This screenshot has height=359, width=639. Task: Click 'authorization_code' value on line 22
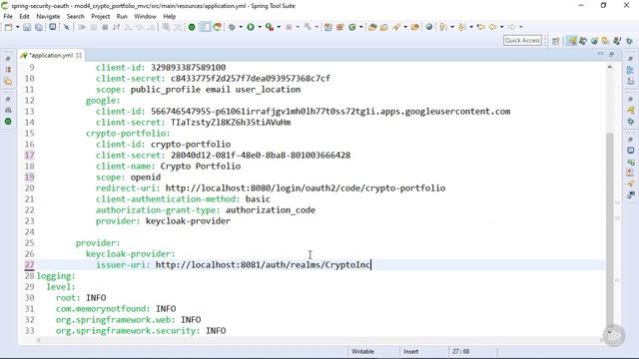pyautogui.click(x=271, y=210)
